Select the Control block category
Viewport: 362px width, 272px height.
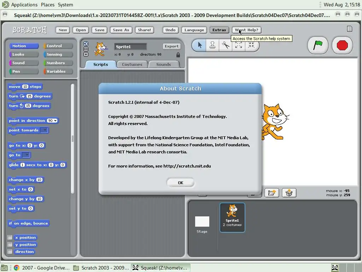(58, 46)
